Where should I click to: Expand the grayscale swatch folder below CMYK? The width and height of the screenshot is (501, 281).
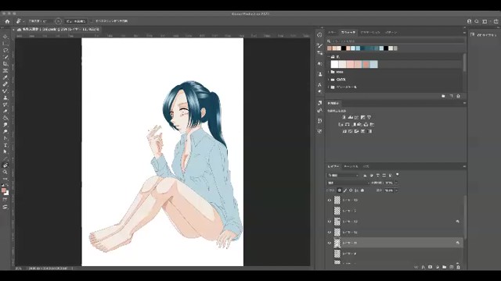tap(329, 87)
